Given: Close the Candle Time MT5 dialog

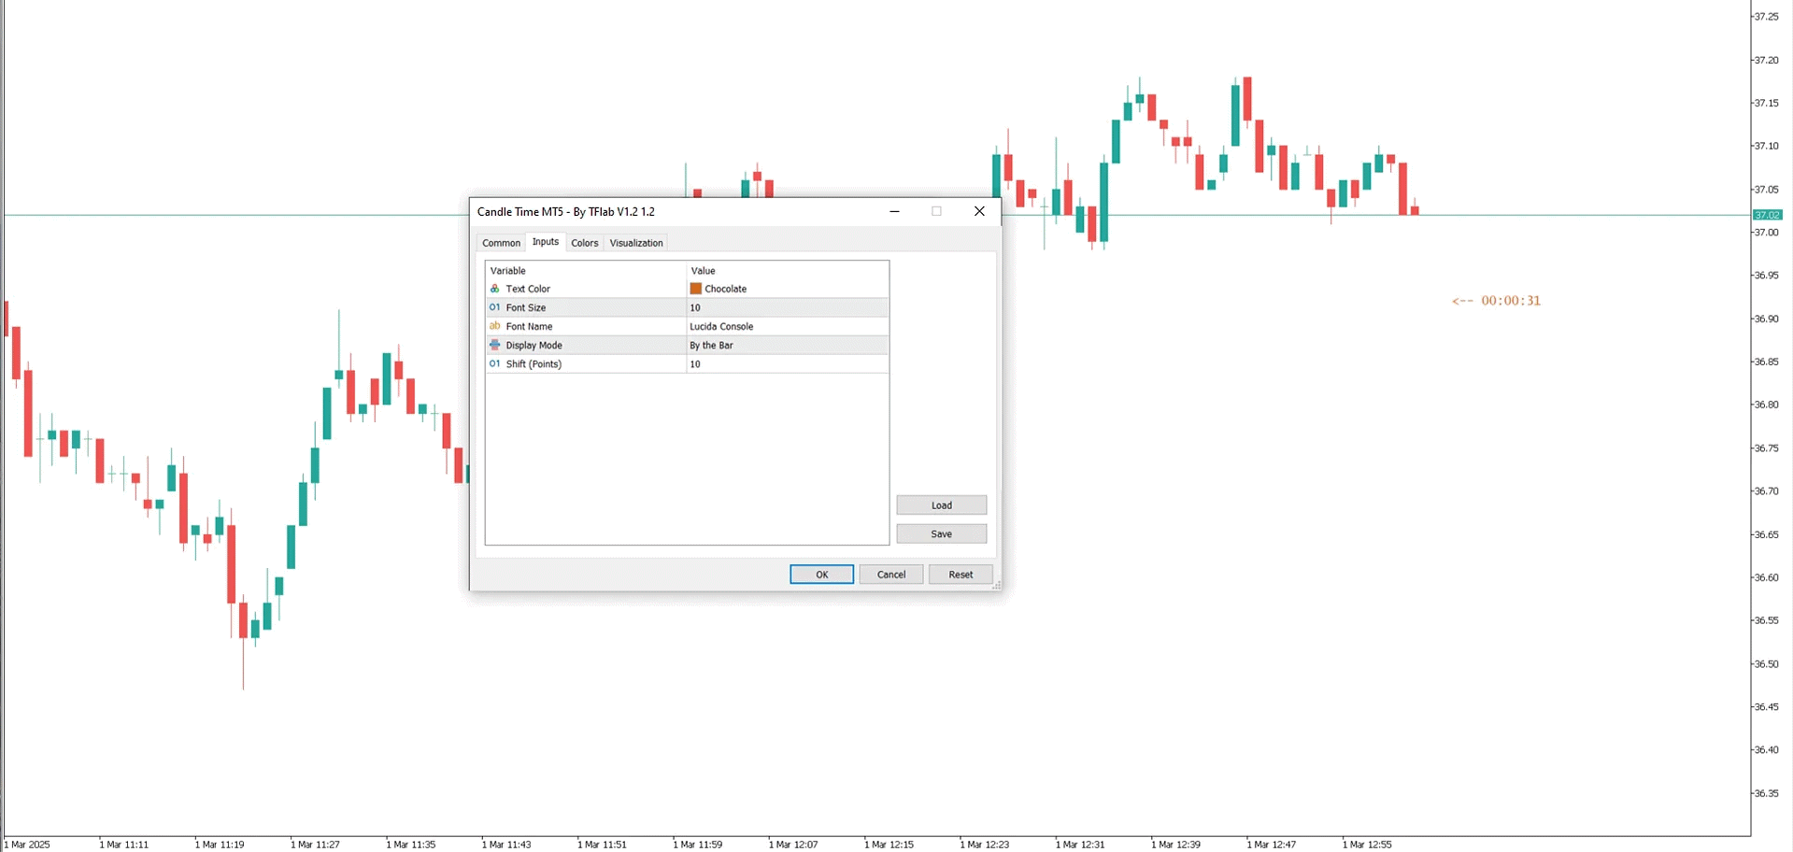Looking at the screenshot, I should tap(979, 211).
